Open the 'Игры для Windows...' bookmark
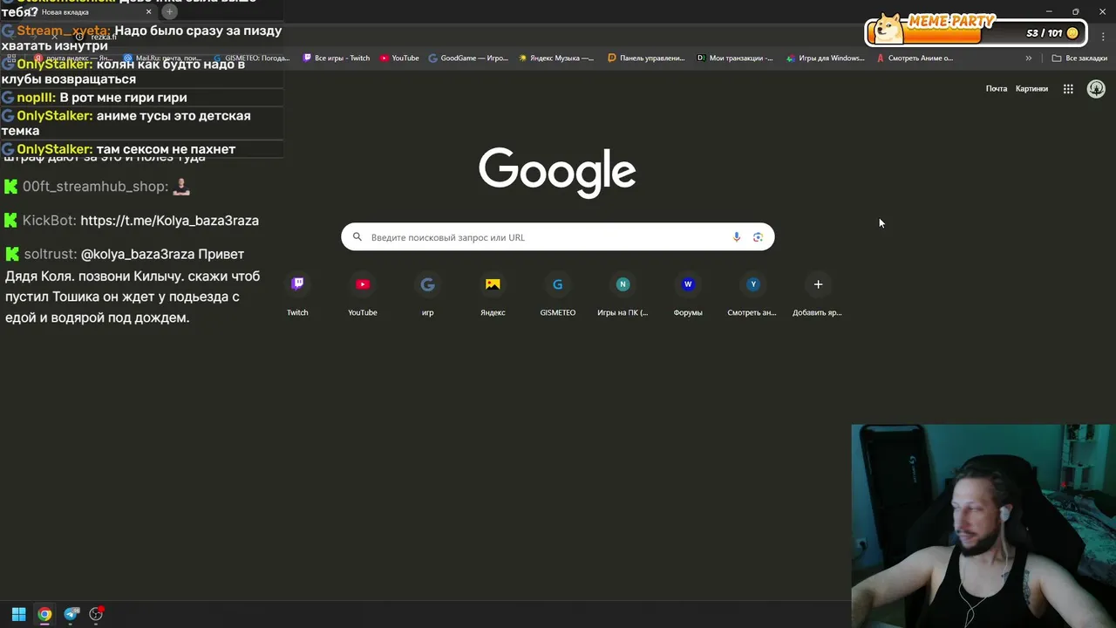Image resolution: width=1116 pixels, height=628 pixels. click(825, 58)
